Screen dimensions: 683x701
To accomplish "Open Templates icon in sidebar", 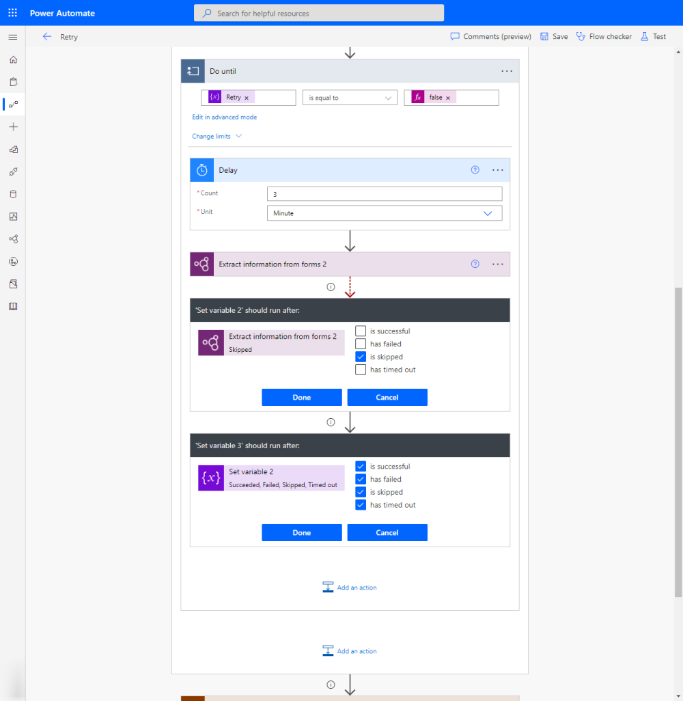I will (x=14, y=150).
